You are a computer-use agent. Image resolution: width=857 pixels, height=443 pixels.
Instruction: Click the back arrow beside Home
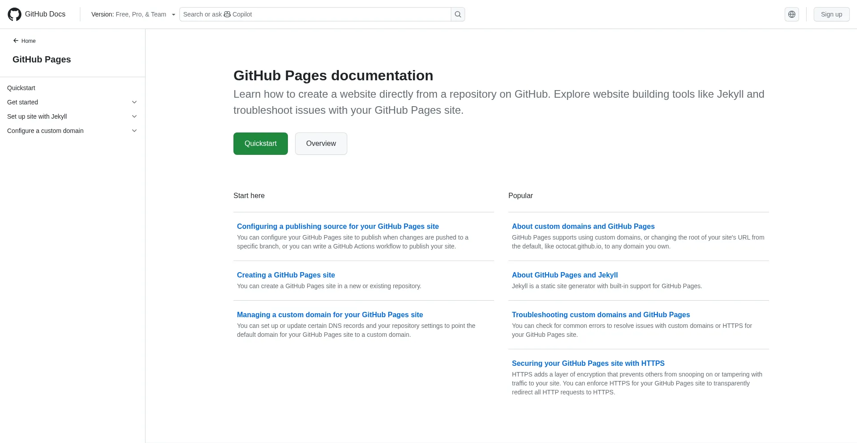pyautogui.click(x=16, y=41)
